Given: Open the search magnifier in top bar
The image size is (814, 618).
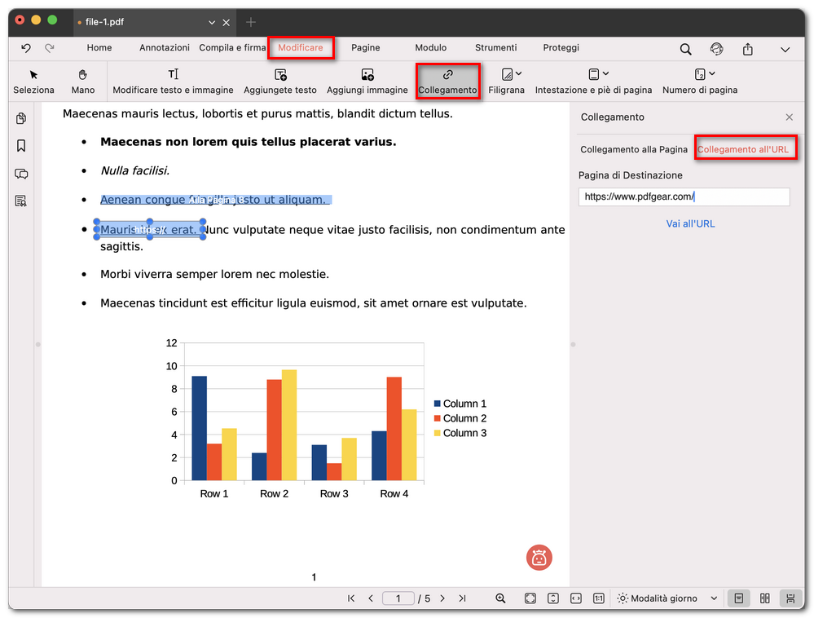Looking at the screenshot, I should 686,49.
